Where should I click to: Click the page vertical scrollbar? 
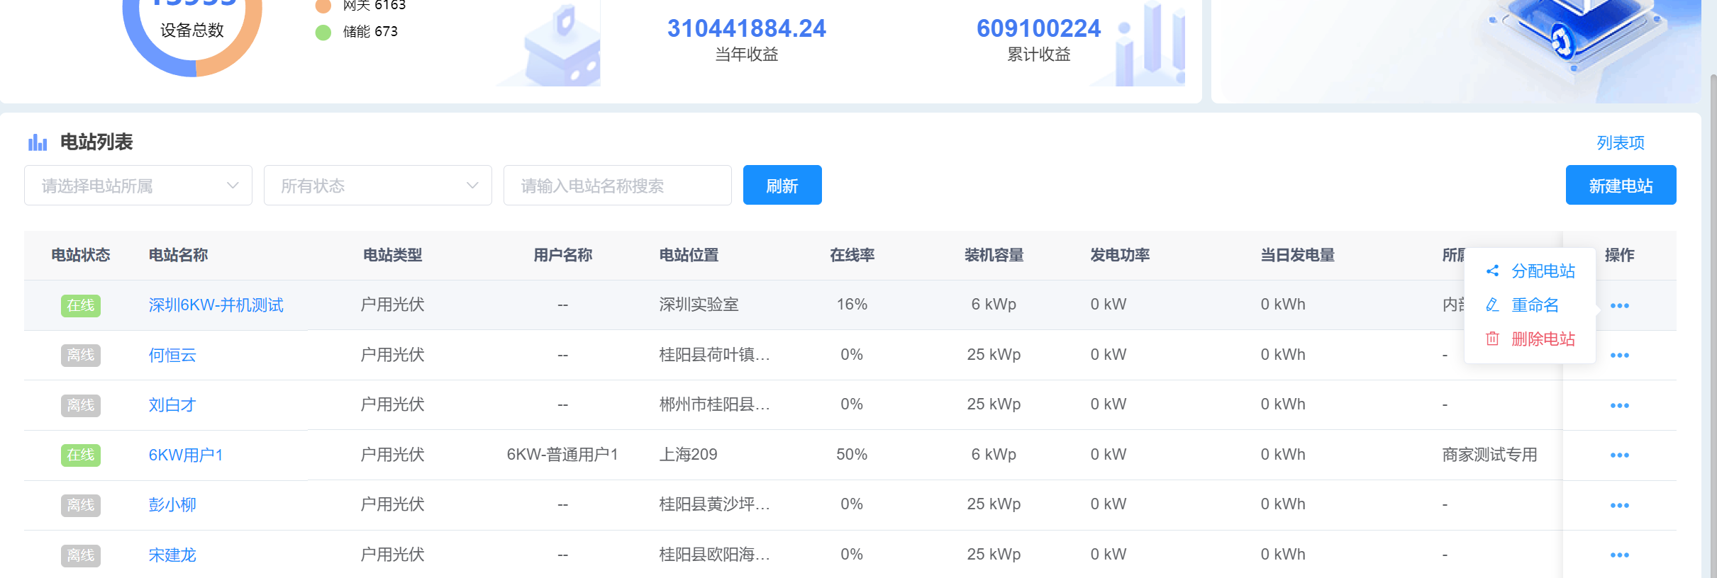pos(1712,324)
